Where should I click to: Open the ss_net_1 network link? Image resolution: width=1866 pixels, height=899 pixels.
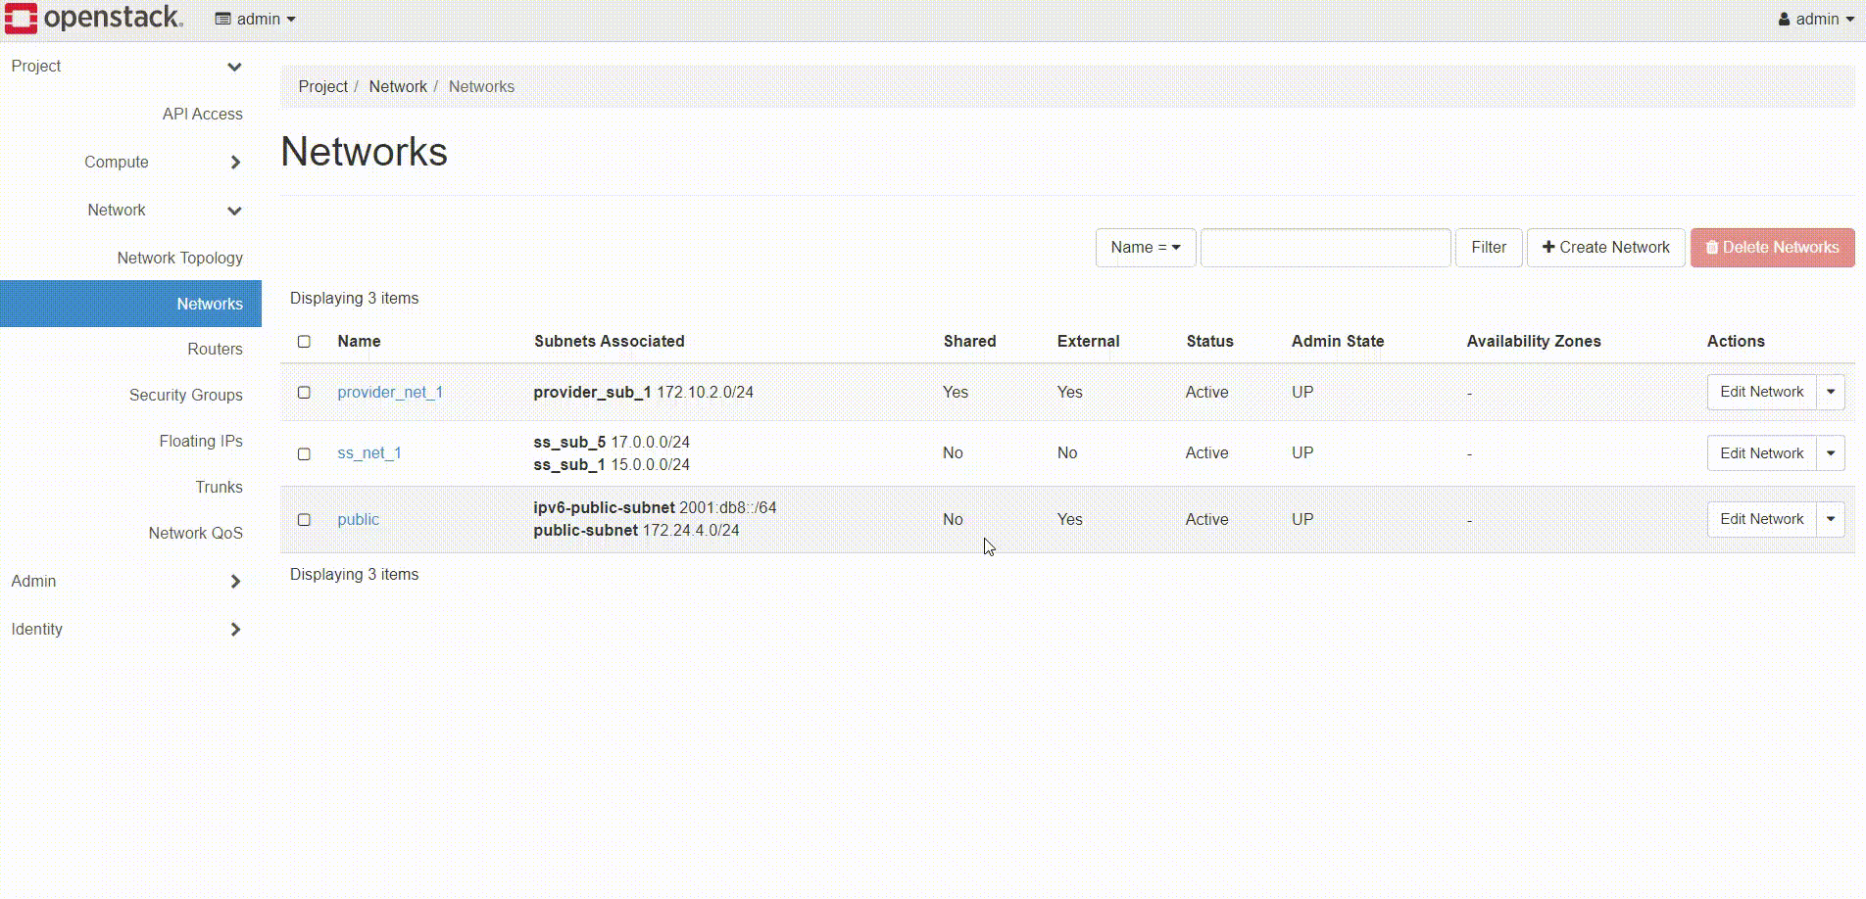pos(369,453)
